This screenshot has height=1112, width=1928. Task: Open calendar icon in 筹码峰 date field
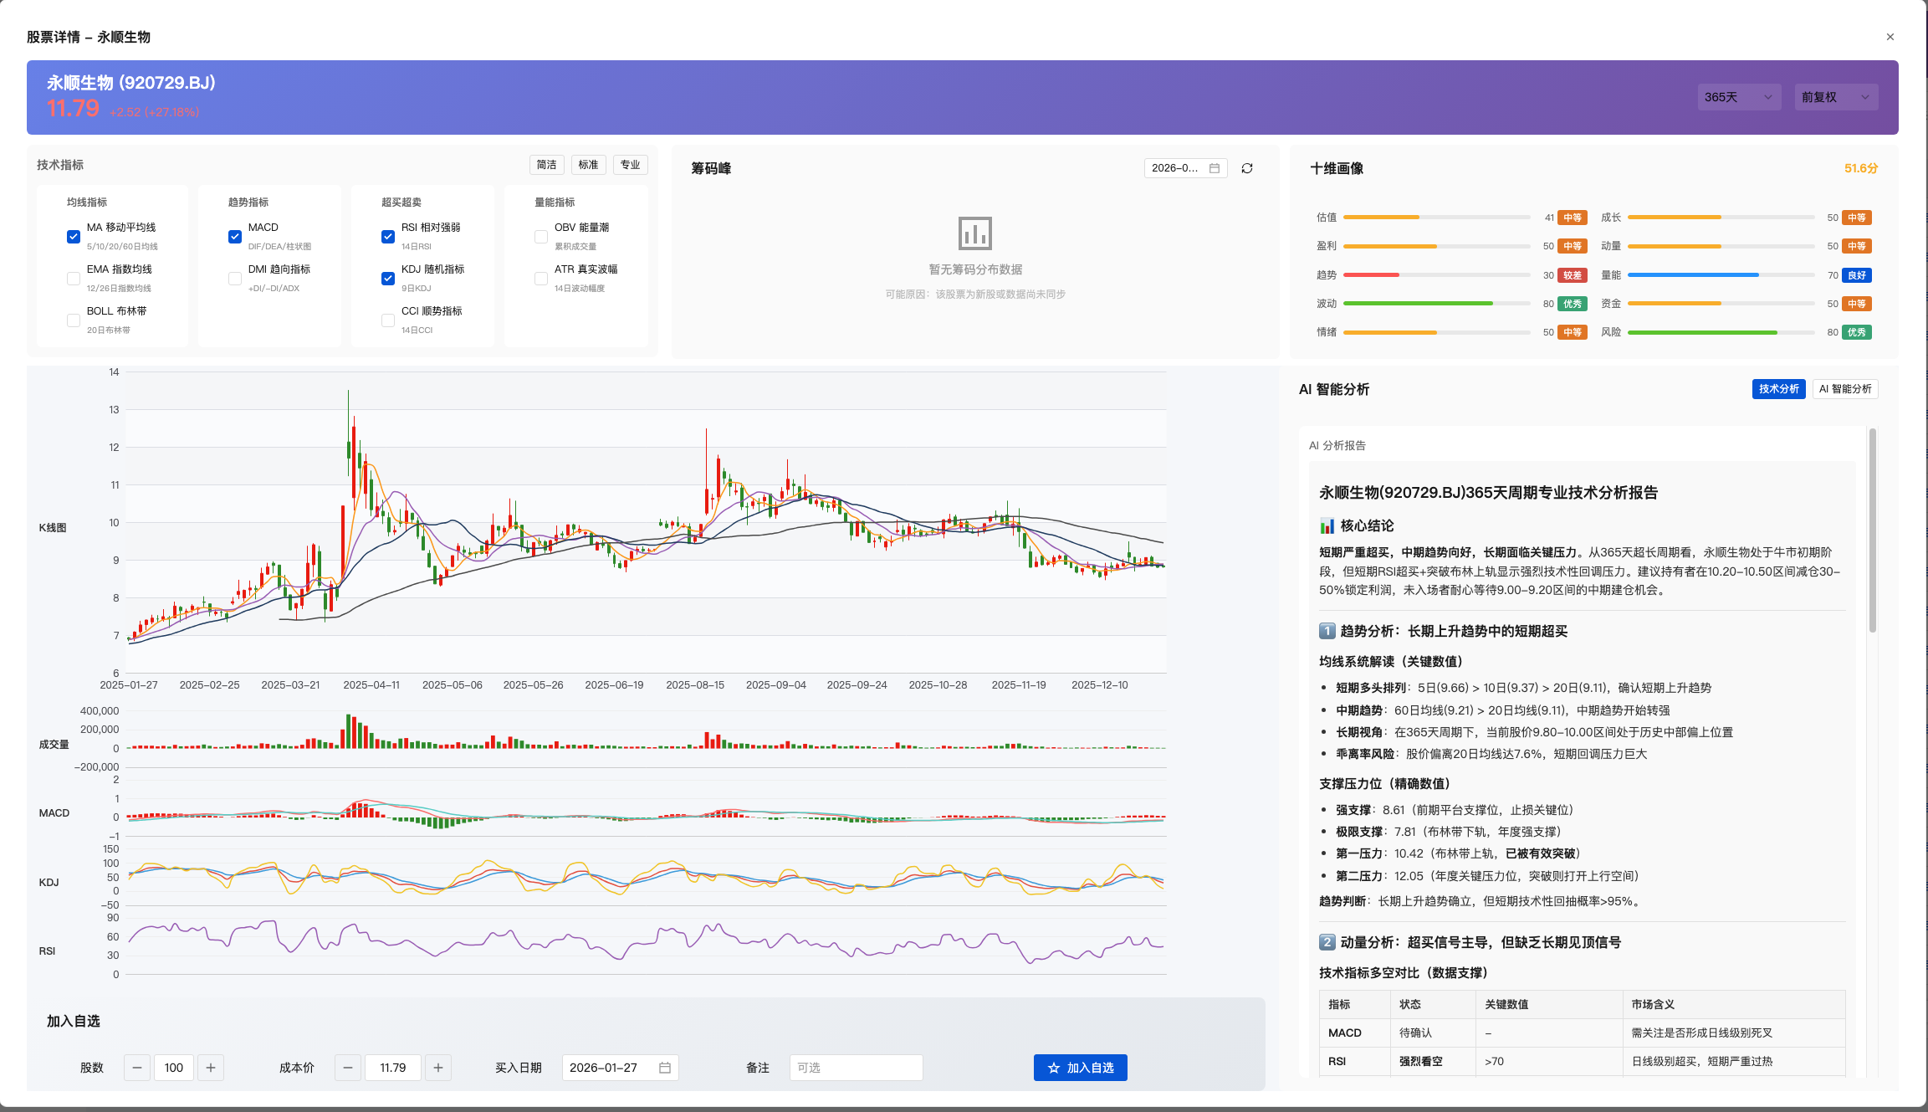(x=1215, y=168)
